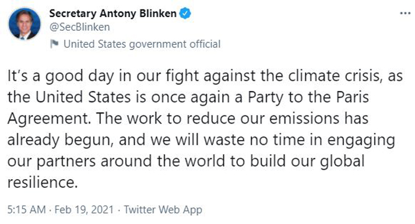
Task: Click the word engaging in the tweet
Action: [361, 140]
